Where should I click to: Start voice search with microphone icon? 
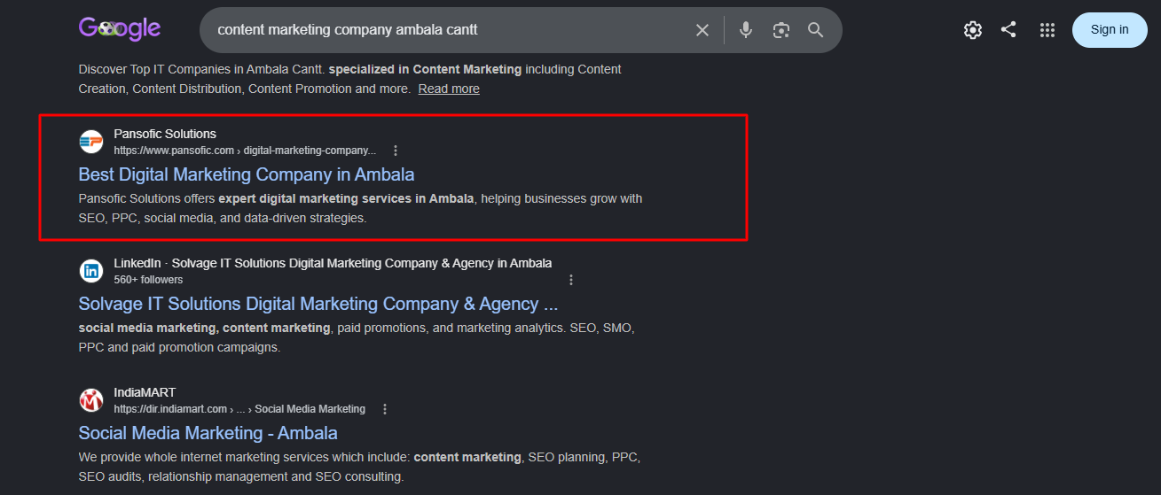[746, 30]
